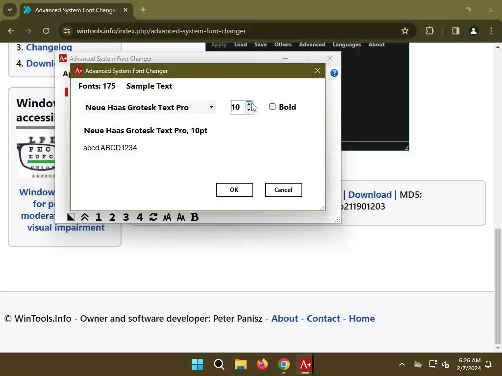Image resolution: width=502 pixels, height=376 pixels.
Task: Click the font size input field
Action: tap(238, 107)
